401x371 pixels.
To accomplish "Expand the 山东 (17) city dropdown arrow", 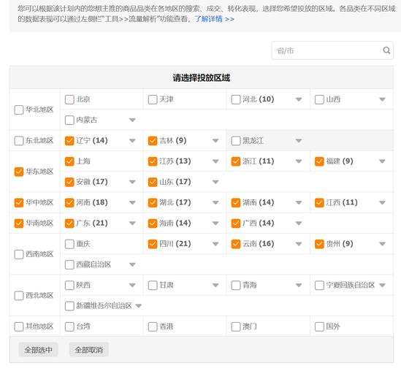I will click(x=215, y=182).
